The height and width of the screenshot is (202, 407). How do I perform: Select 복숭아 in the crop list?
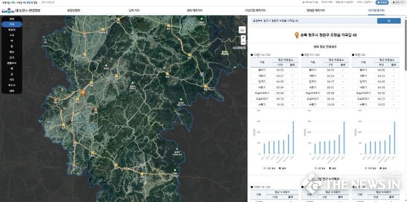tap(11, 30)
